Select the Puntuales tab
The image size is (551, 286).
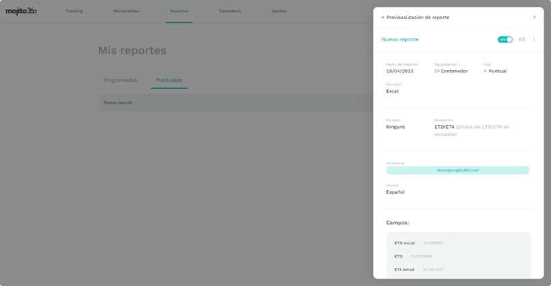[x=169, y=80]
